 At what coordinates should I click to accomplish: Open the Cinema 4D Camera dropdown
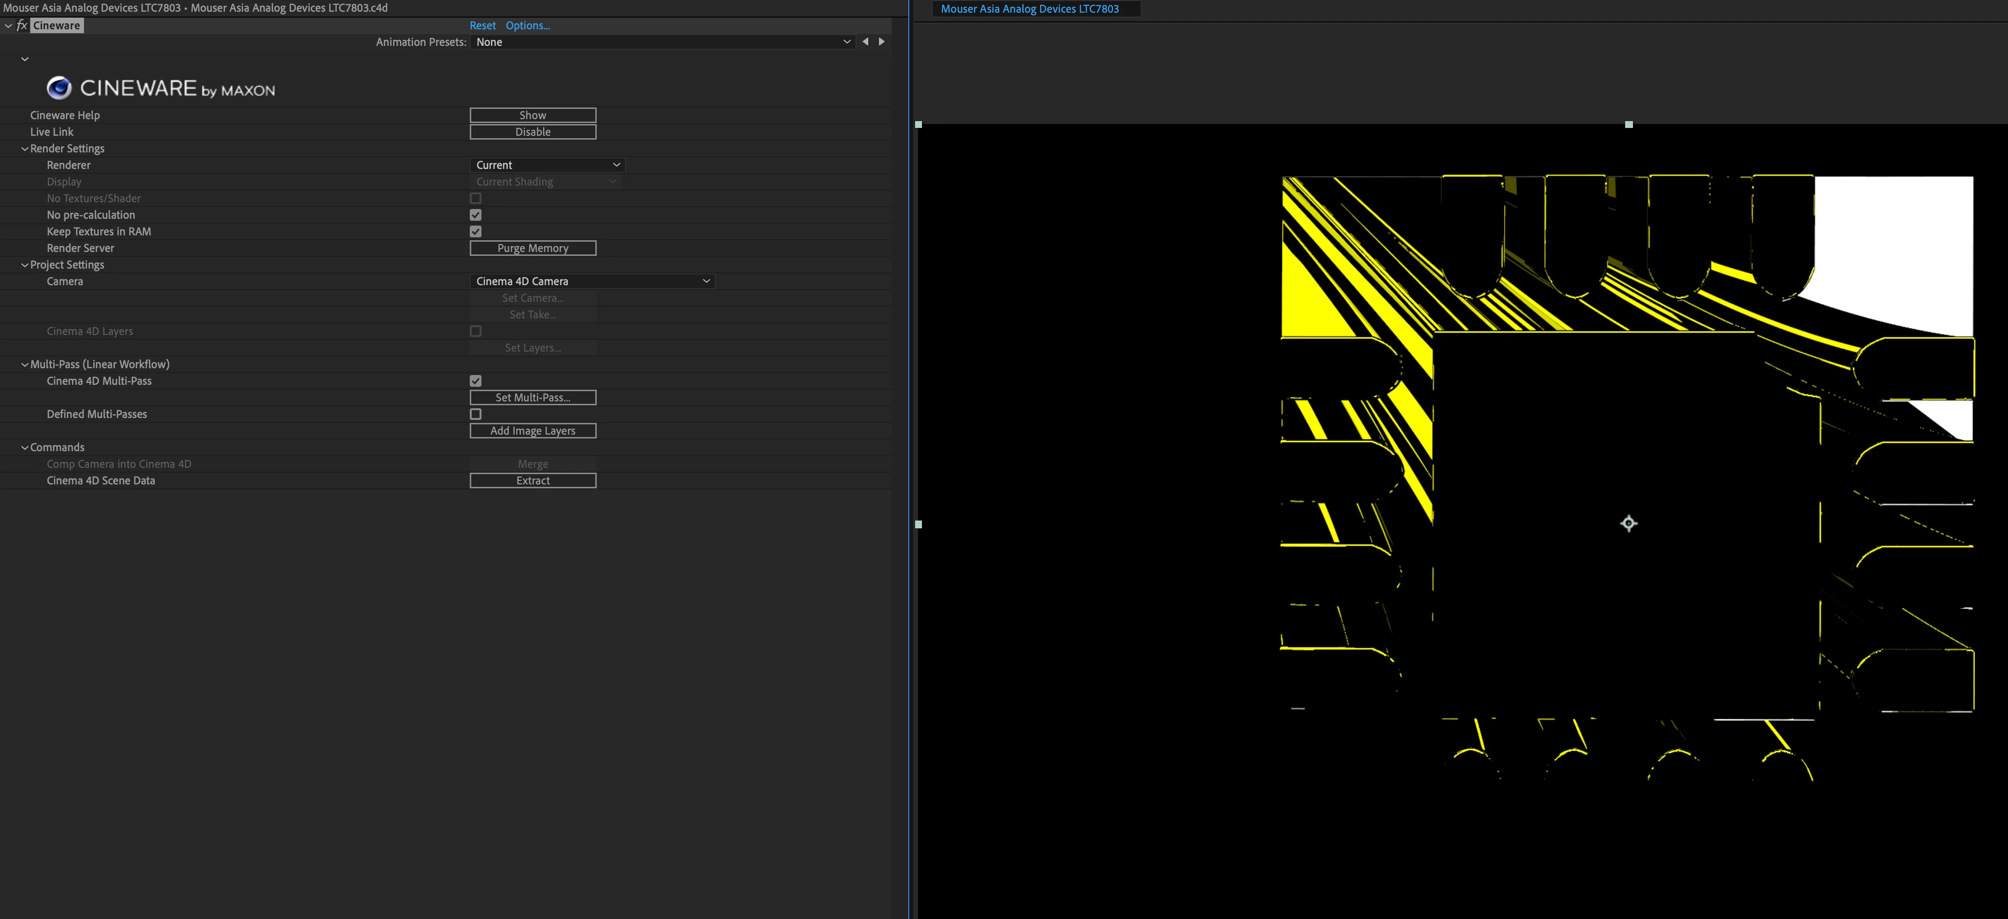pyautogui.click(x=592, y=281)
